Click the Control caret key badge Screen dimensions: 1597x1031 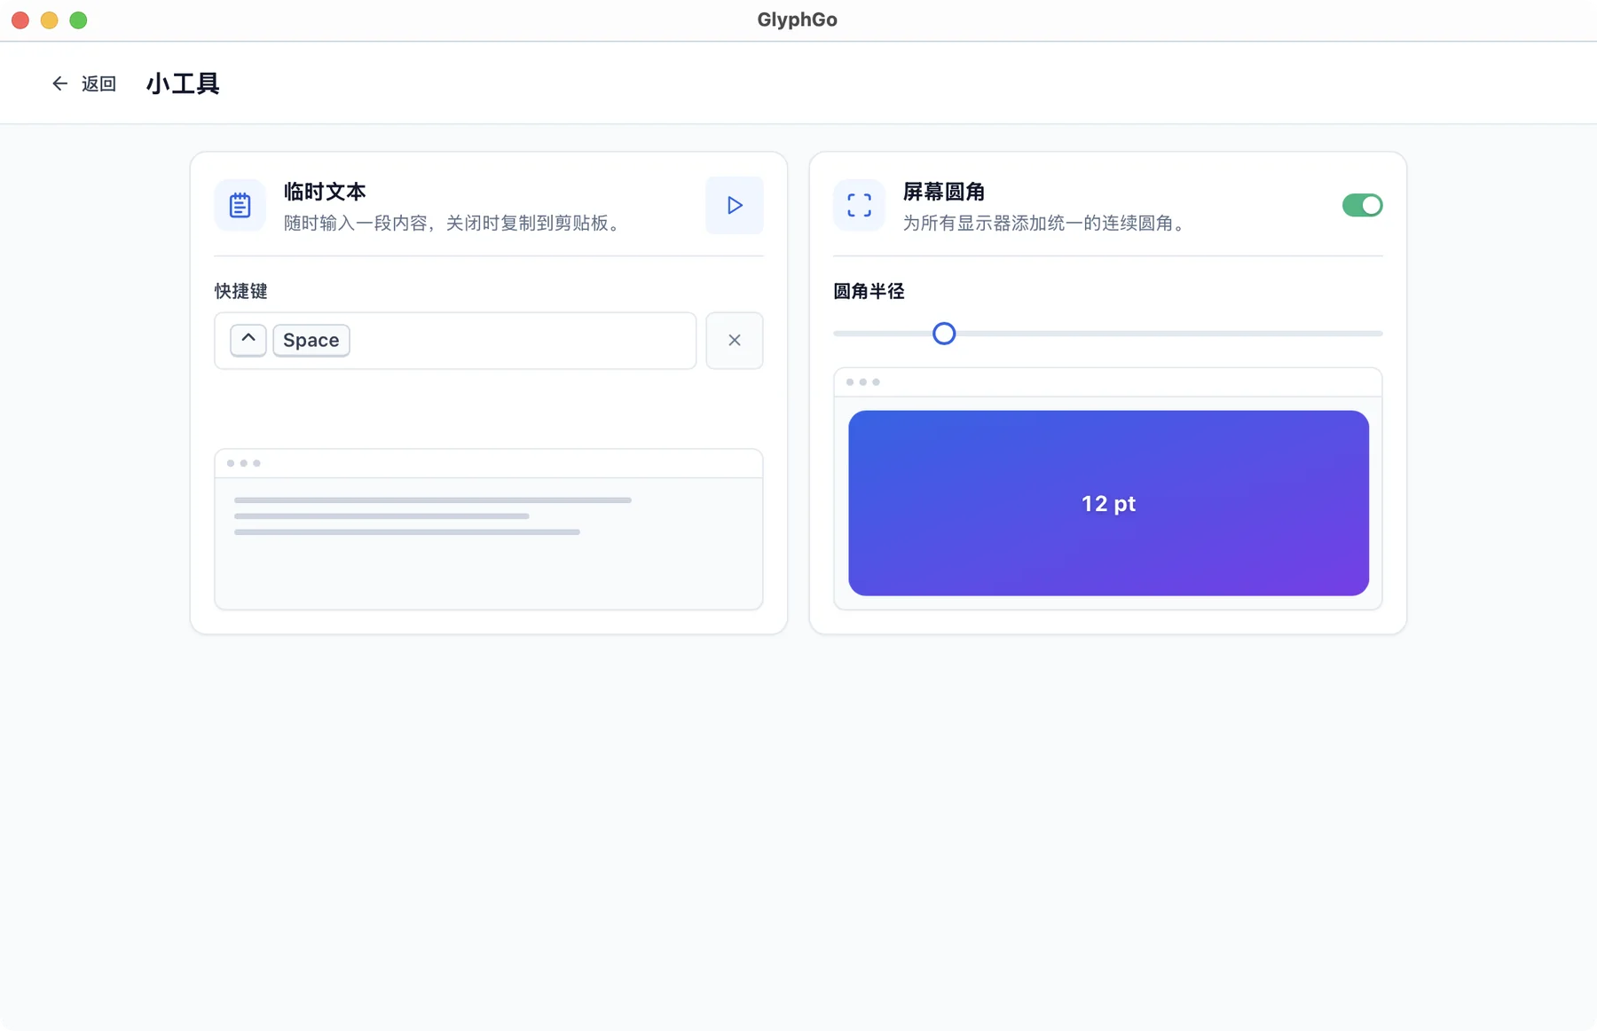248,340
